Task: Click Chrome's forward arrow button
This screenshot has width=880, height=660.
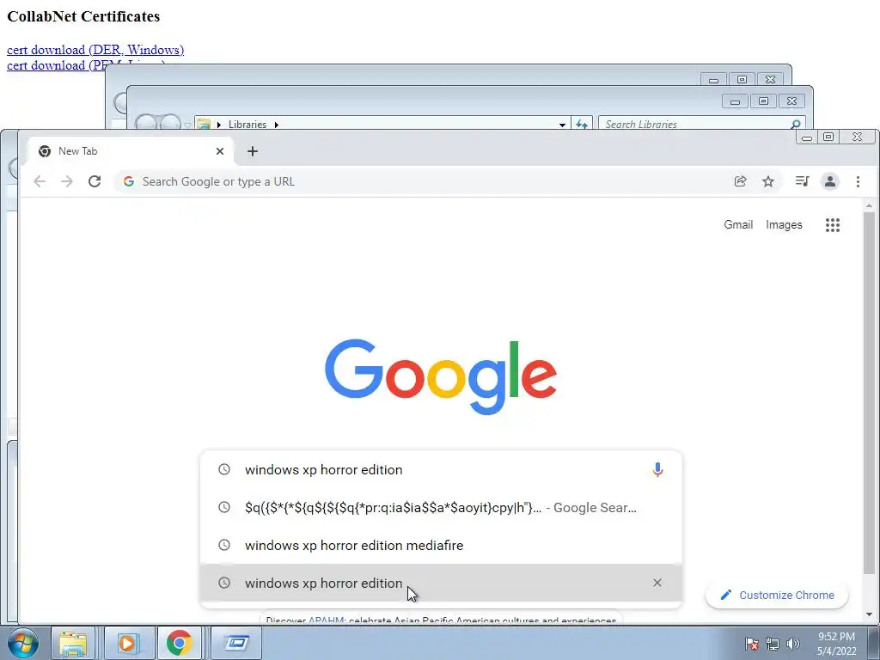Action: point(67,181)
